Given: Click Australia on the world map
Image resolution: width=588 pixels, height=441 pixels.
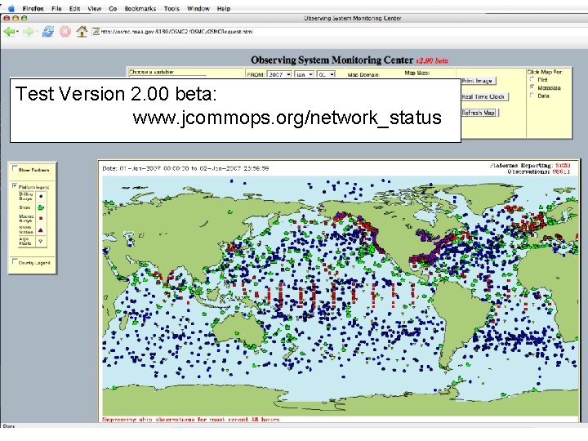Looking at the screenshot, I should [240, 330].
